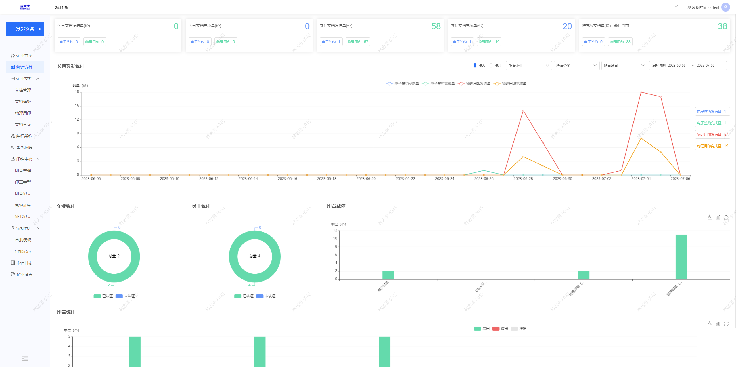Collapse the 审批管理 section arrow
Screen dimensions: 736x367
[x=38, y=228]
